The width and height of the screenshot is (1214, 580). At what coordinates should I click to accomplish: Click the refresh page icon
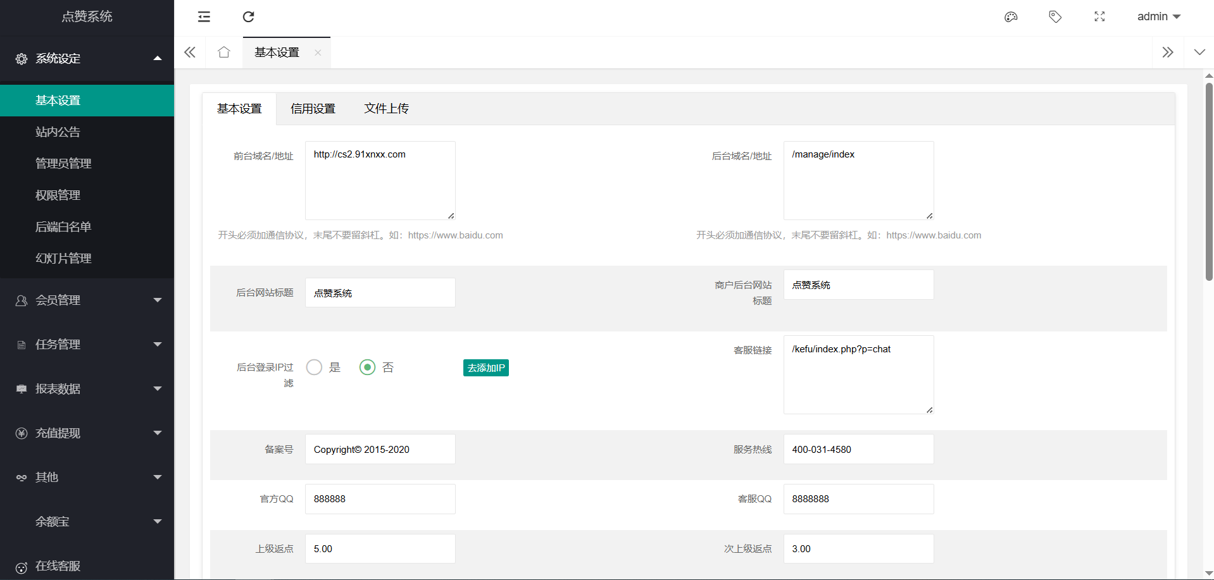(248, 17)
